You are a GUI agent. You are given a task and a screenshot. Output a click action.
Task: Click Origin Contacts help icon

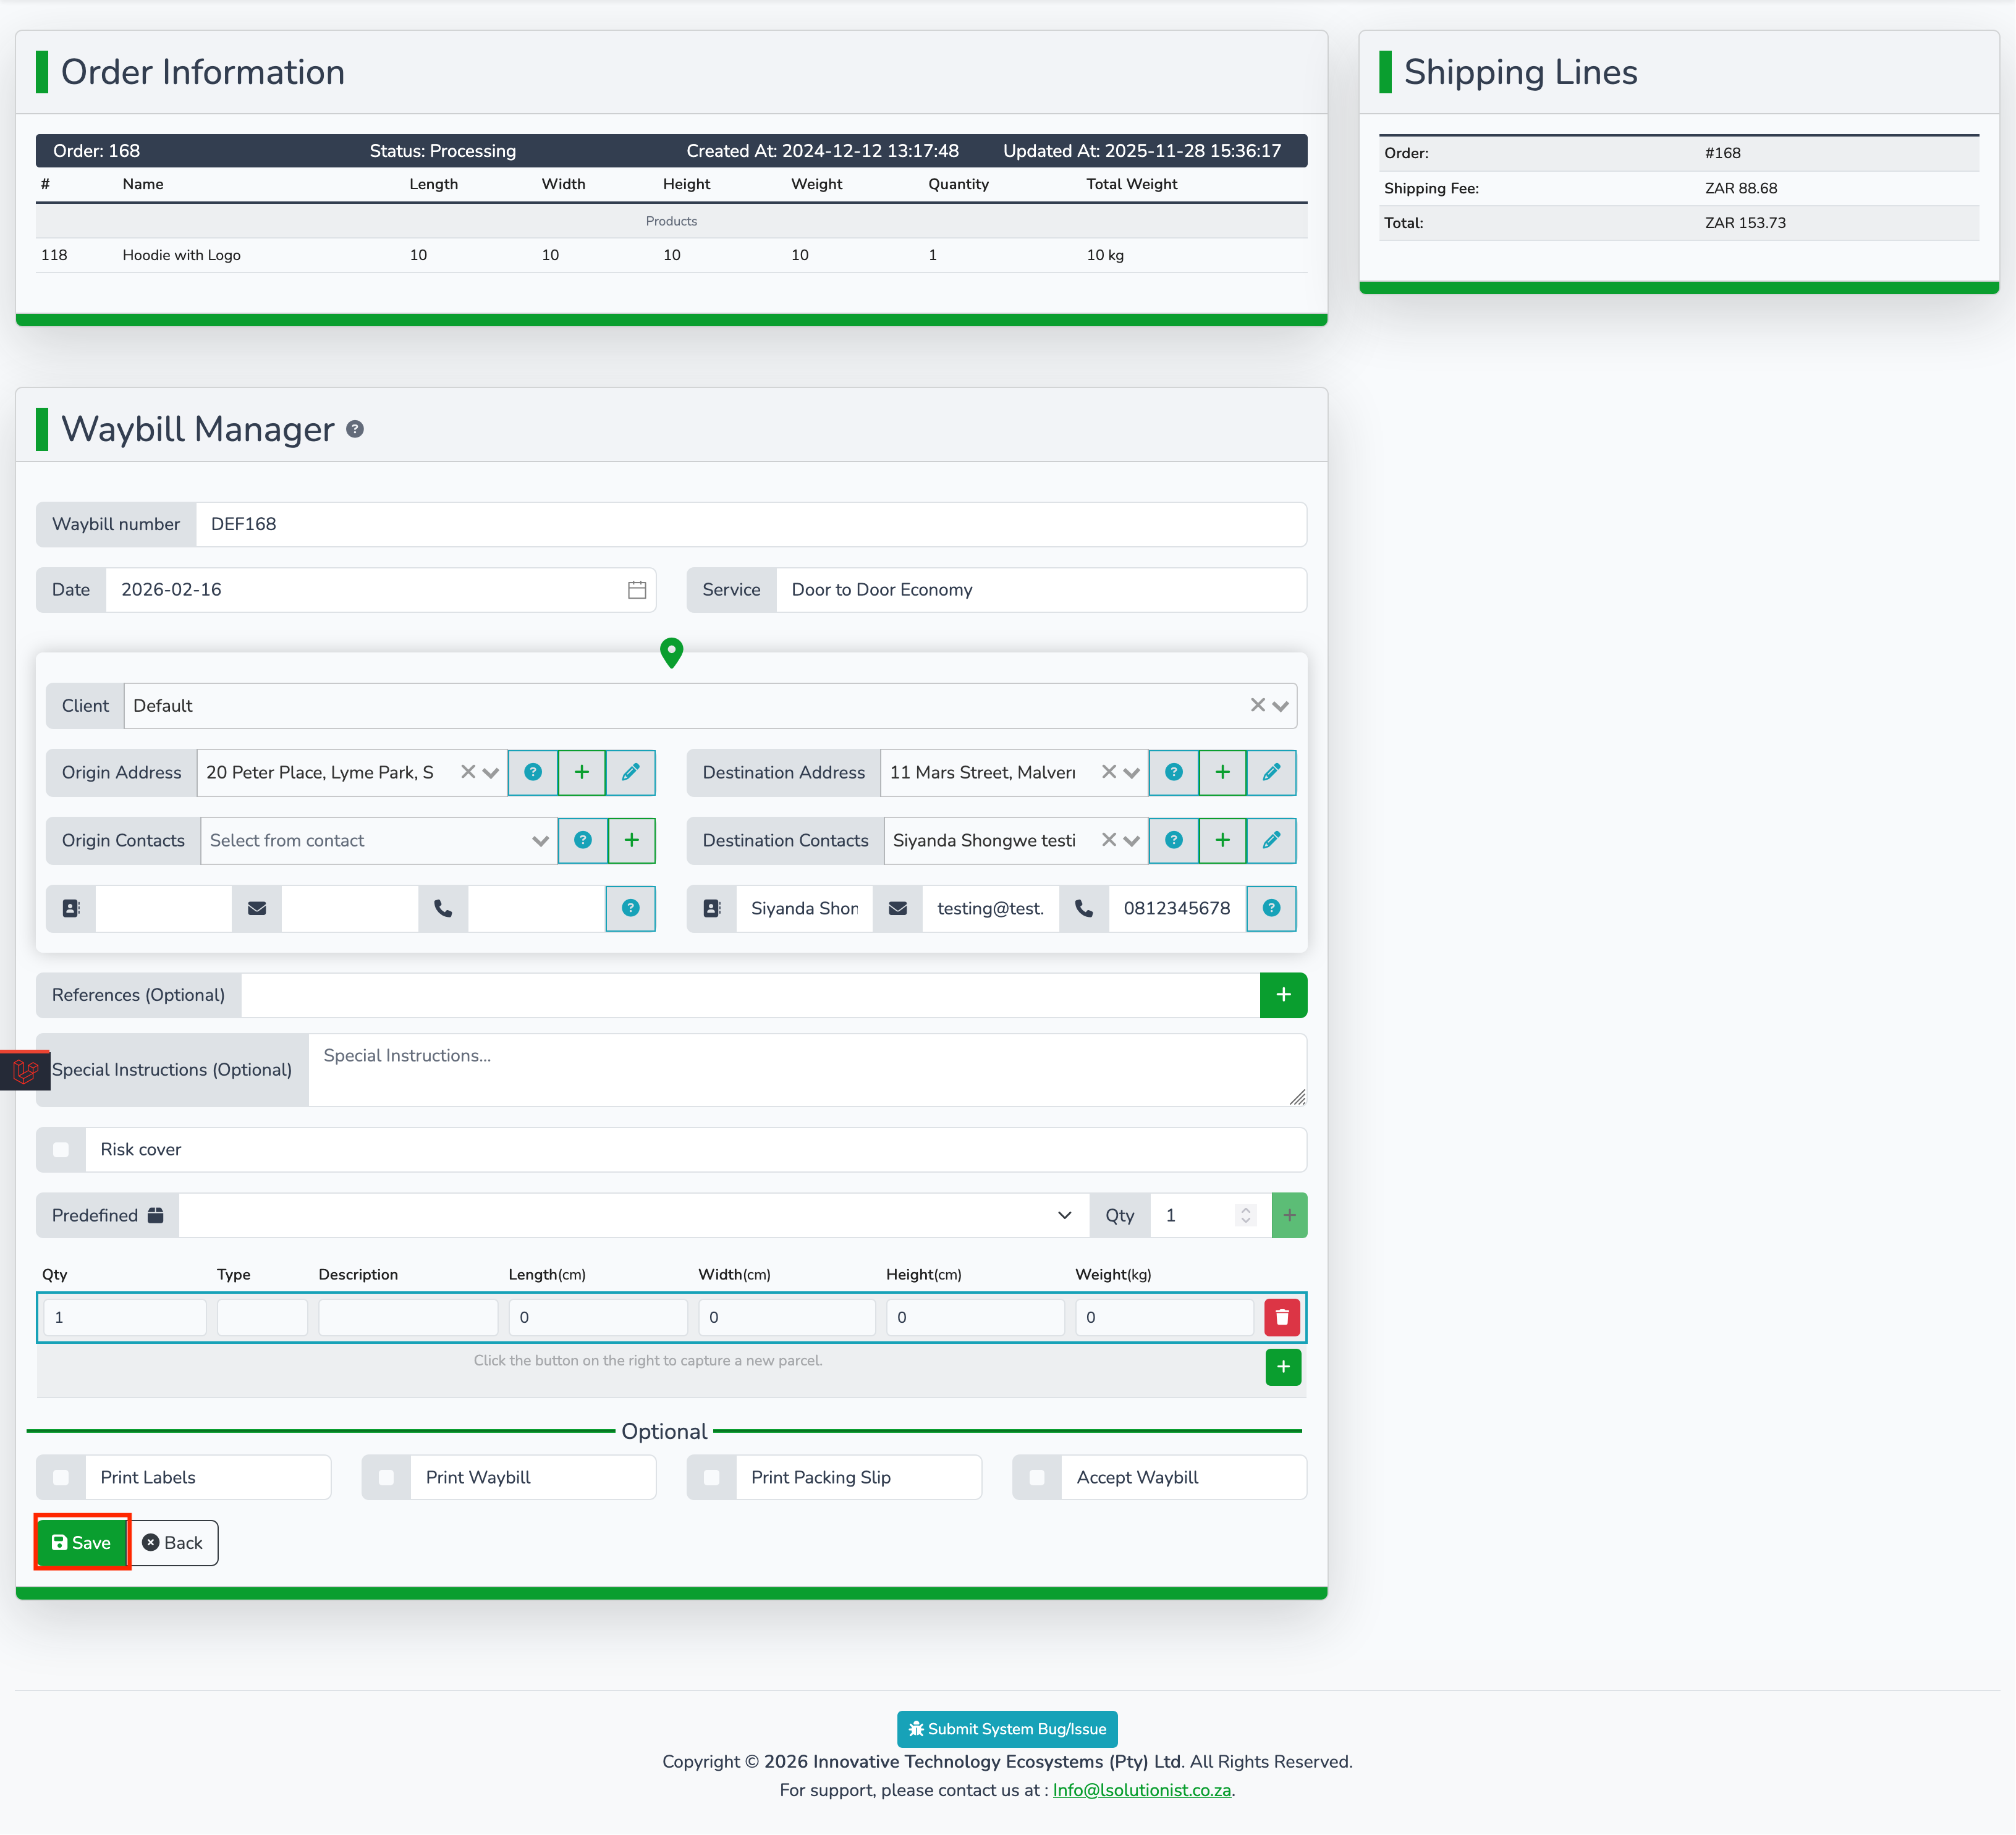coord(583,840)
